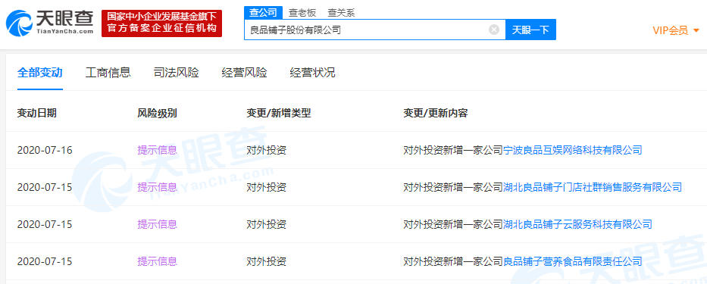Click the 风险级别 column header
The image size is (707, 284).
[x=157, y=113]
